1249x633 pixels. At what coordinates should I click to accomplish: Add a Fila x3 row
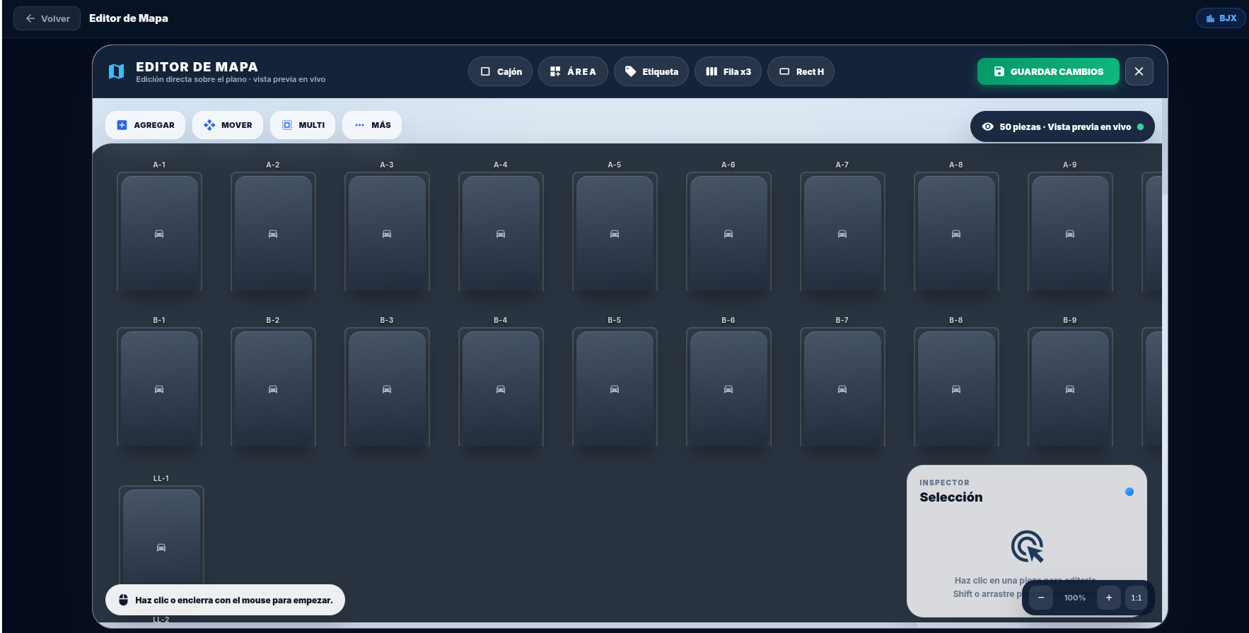coord(728,71)
